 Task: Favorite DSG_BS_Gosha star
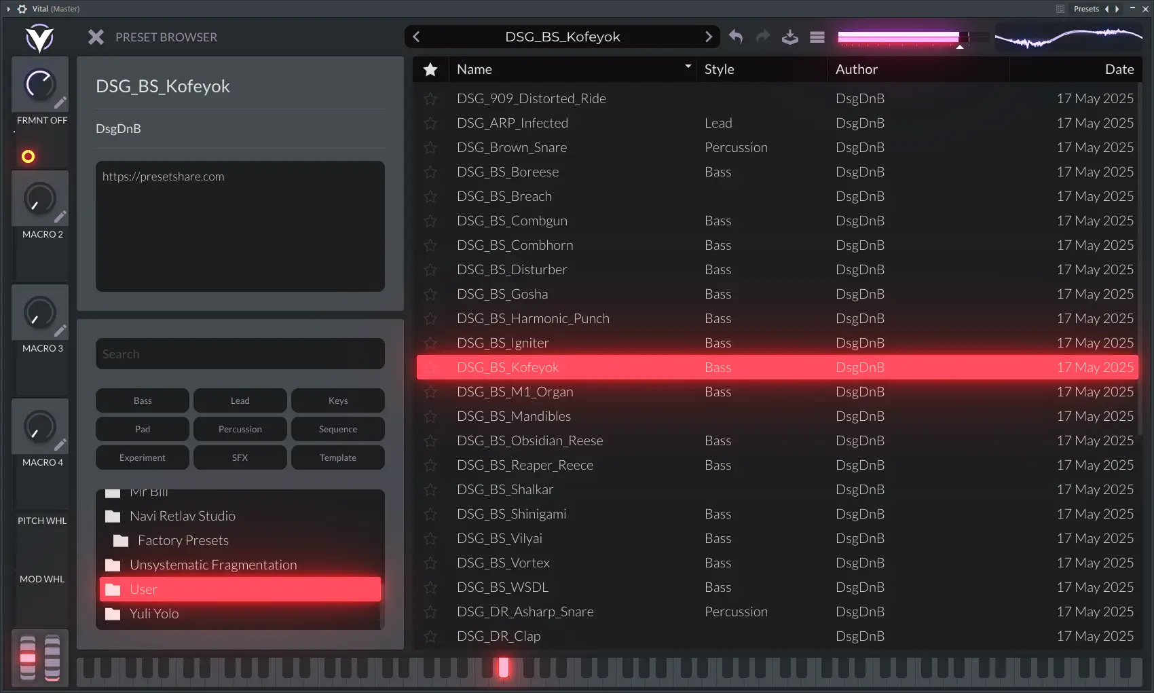point(430,294)
